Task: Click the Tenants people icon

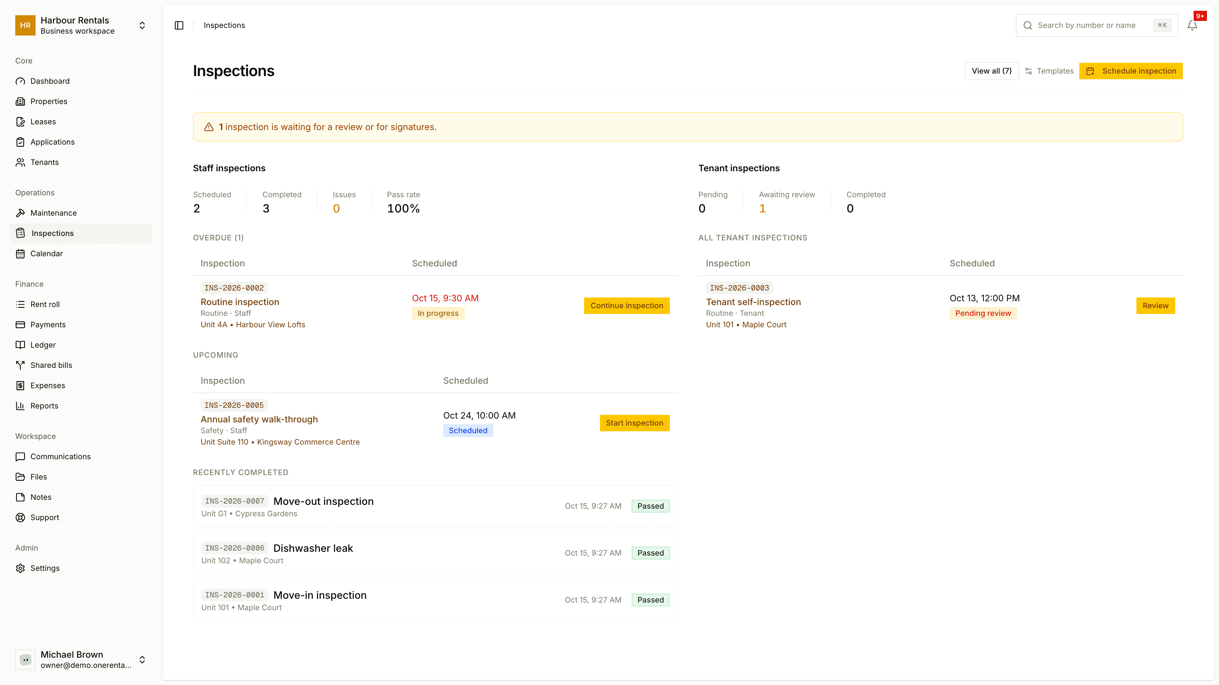Action: pyautogui.click(x=20, y=163)
